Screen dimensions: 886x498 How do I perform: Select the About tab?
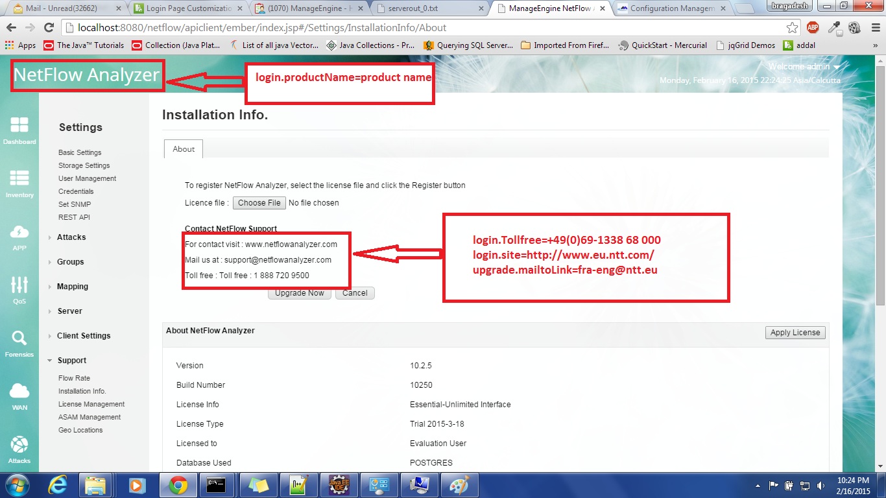184,149
